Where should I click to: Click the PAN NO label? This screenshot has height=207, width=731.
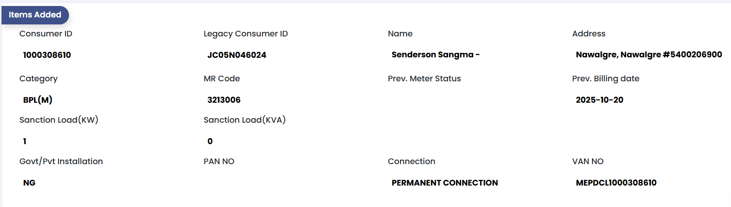[x=219, y=162]
